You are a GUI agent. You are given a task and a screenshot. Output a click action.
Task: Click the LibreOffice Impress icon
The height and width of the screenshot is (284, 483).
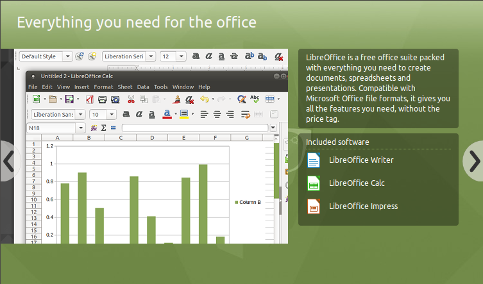point(313,206)
